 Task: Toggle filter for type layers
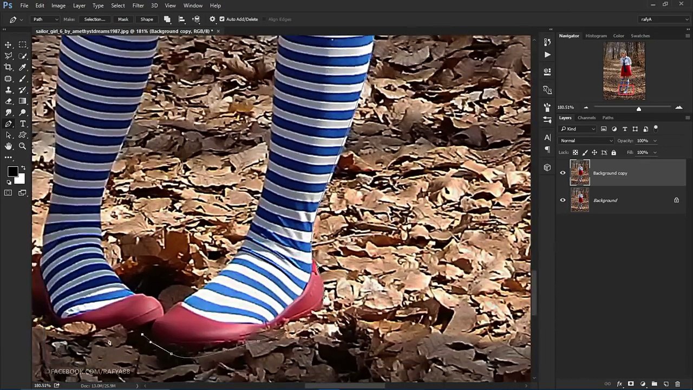(x=625, y=129)
